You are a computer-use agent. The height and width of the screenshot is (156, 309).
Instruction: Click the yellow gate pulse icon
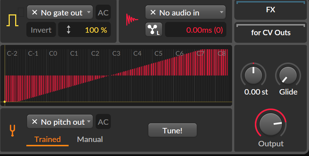coord(12,20)
